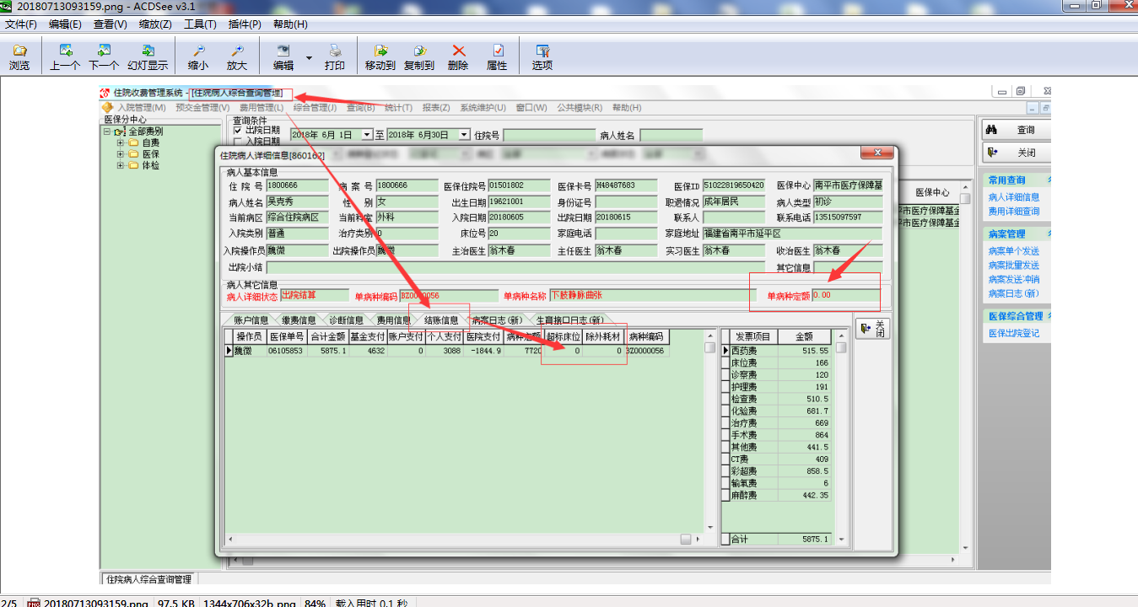Open the 编辑(E) menu in menu bar
The width and height of the screenshot is (1138, 607).
point(65,24)
